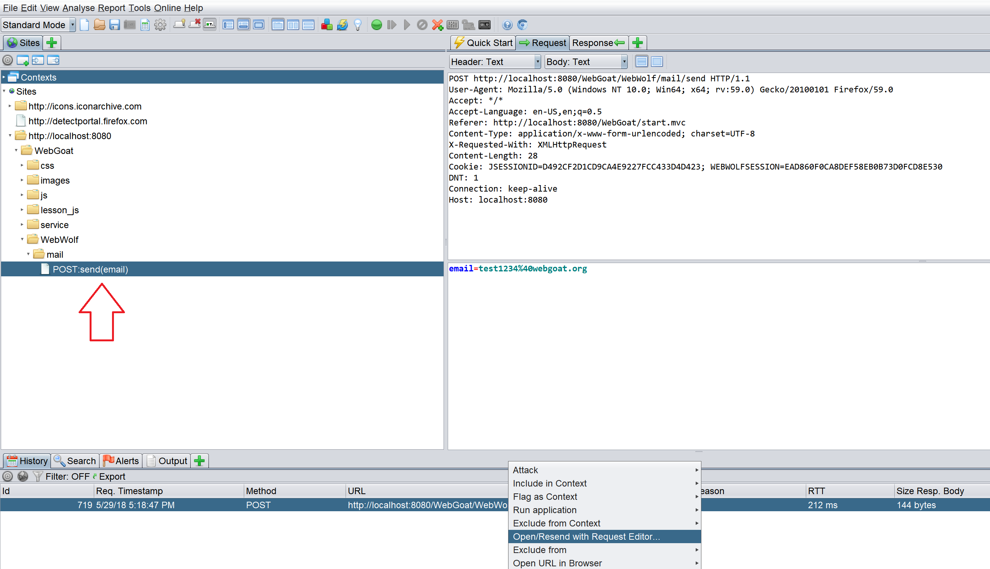The height and width of the screenshot is (569, 990).
Task: Open the Body: Text view dropdown
Action: click(x=586, y=62)
